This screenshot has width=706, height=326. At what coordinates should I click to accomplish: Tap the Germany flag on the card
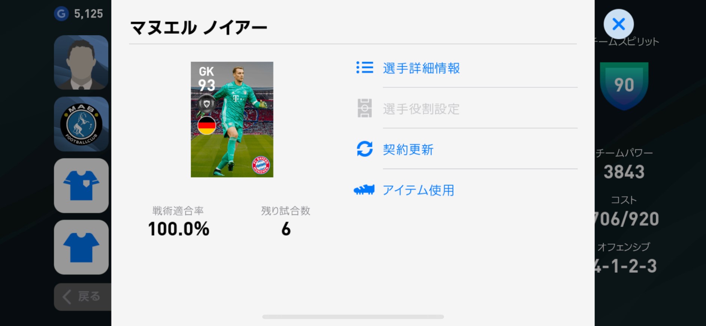[x=206, y=126]
